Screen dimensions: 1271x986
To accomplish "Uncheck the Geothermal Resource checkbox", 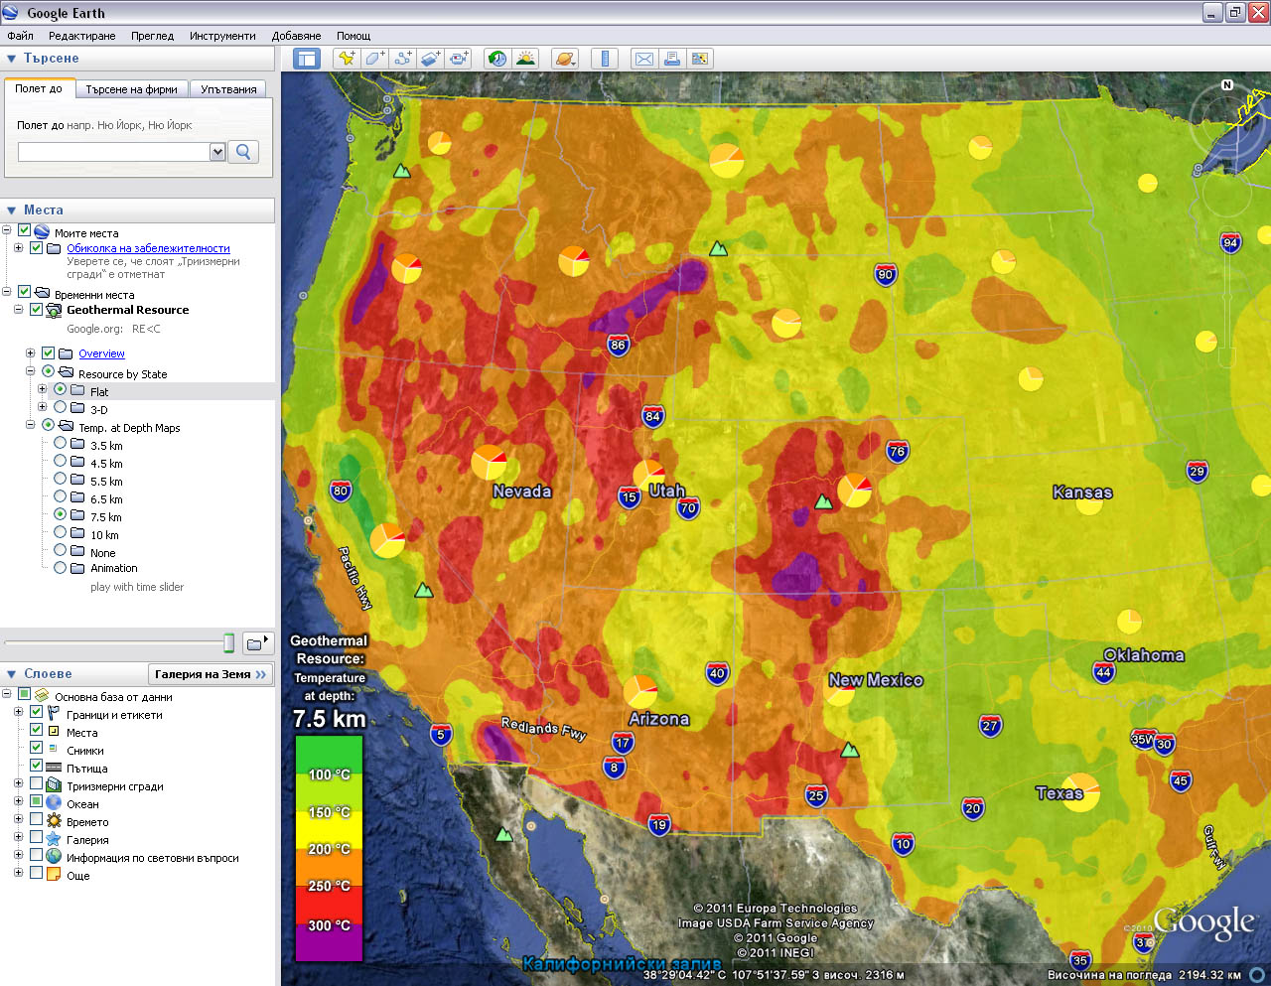I will click(37, 310).
